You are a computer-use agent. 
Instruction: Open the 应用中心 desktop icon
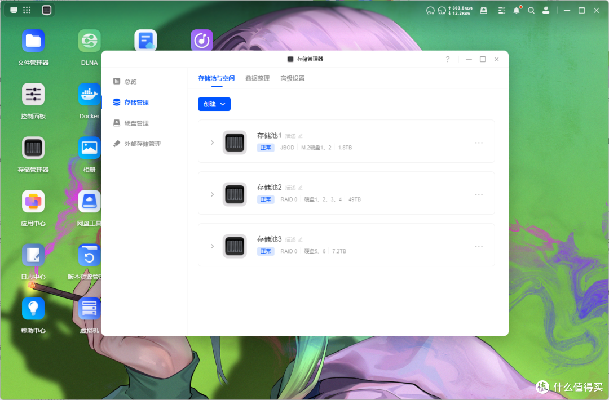(33, 201)
